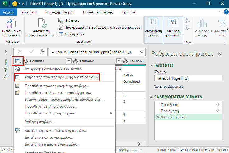Click the Όνομα query name field
The width and height of the screenshot is (229, 153).
point(188,78)
